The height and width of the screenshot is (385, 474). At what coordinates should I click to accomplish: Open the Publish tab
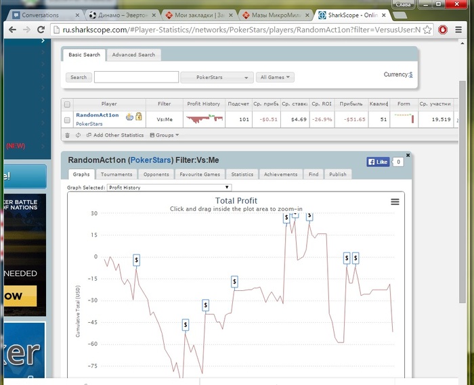[338, 175]
